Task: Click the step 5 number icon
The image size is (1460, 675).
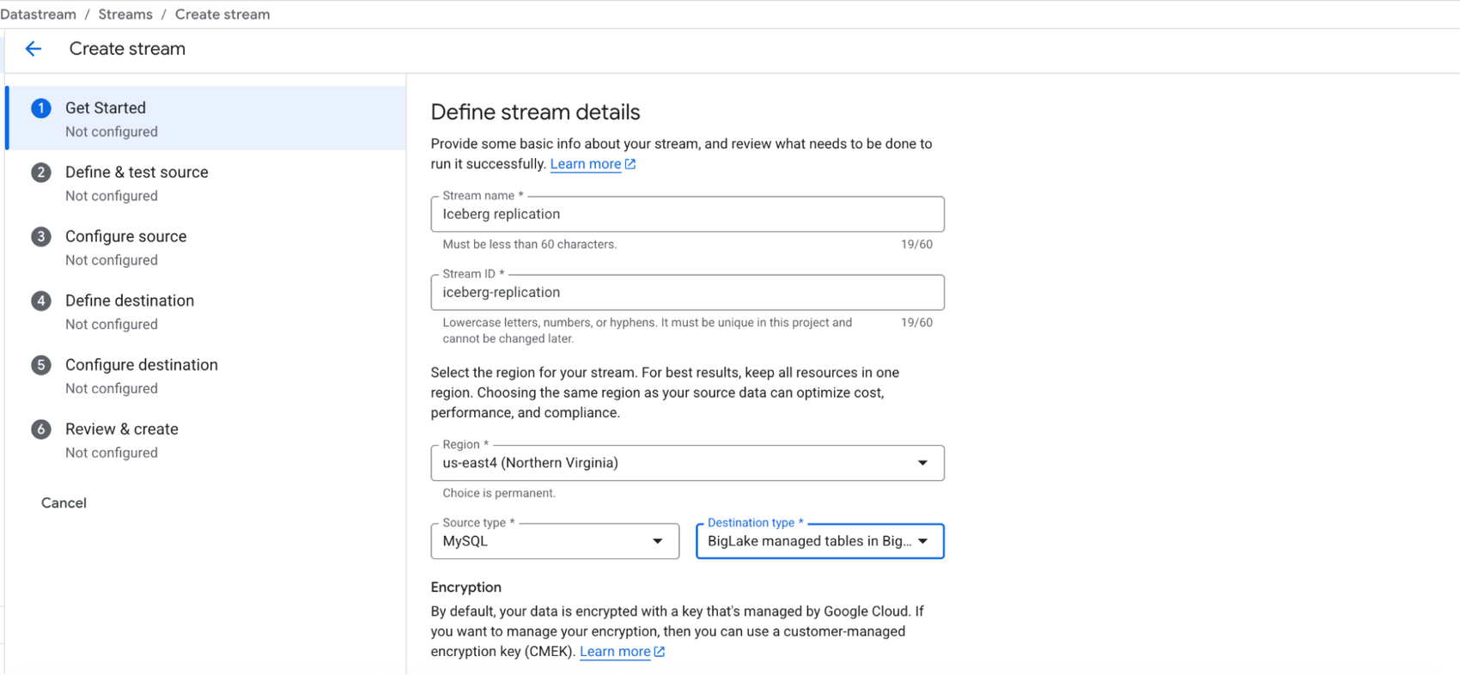Action: (x=40, y=365)
